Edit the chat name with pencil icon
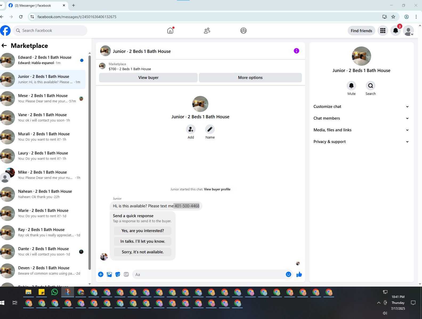The height and width of the screenshot is (319, 422). 210,129
